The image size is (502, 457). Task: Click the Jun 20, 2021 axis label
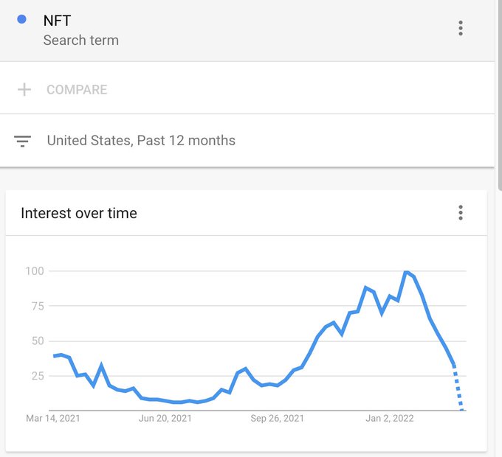point(165,419)
